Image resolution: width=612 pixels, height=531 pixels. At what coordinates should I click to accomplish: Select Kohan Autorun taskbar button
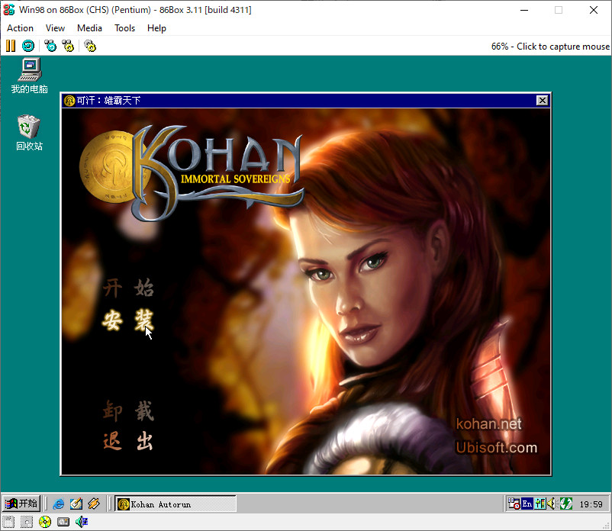[176, 504]
